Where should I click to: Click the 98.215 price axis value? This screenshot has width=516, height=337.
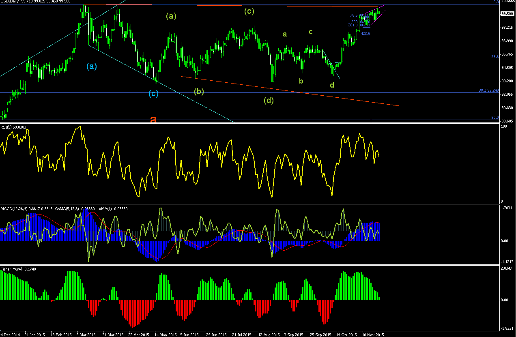[x=507, y=28]
